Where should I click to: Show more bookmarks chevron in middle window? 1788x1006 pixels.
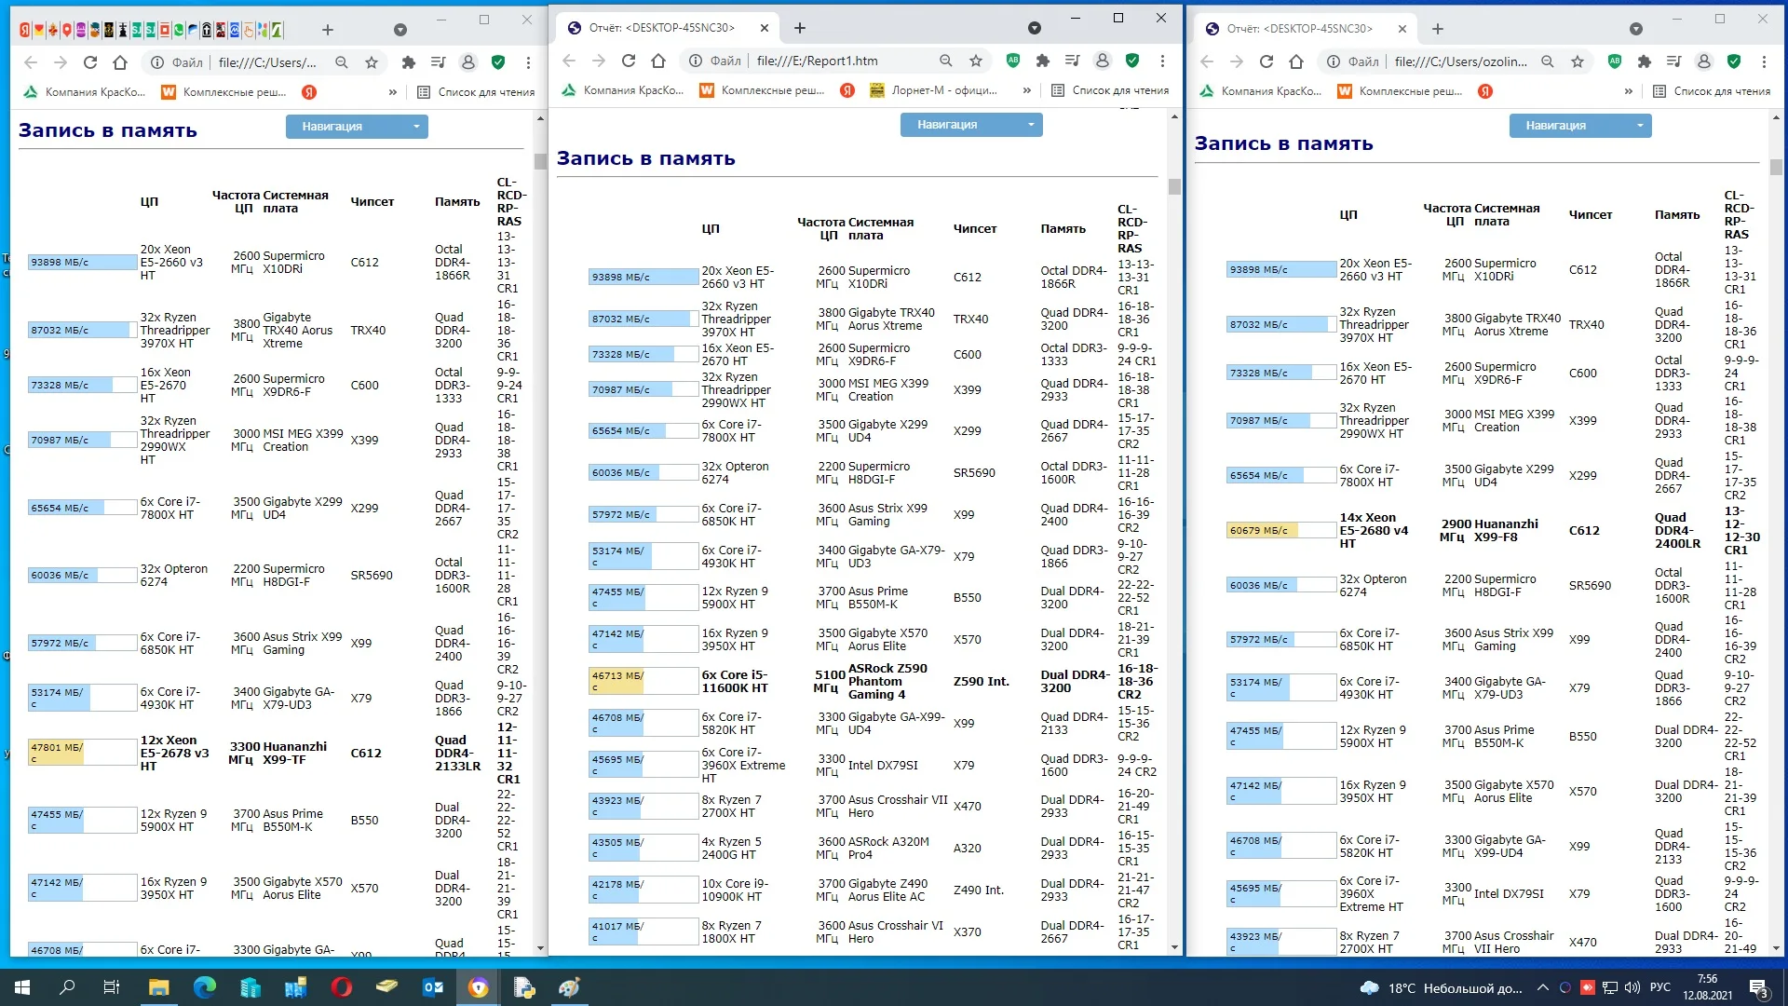tap(1026, 90)
